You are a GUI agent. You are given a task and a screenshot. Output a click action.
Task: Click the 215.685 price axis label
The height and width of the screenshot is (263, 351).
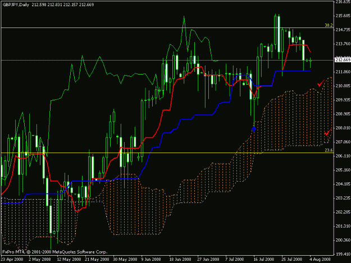[x=343, y=16]
